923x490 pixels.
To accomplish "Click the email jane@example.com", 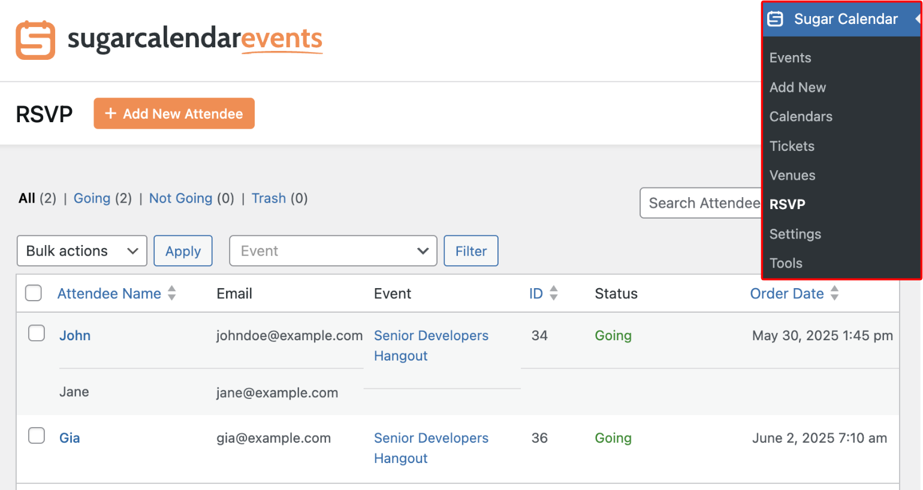I will click(277, 393).
